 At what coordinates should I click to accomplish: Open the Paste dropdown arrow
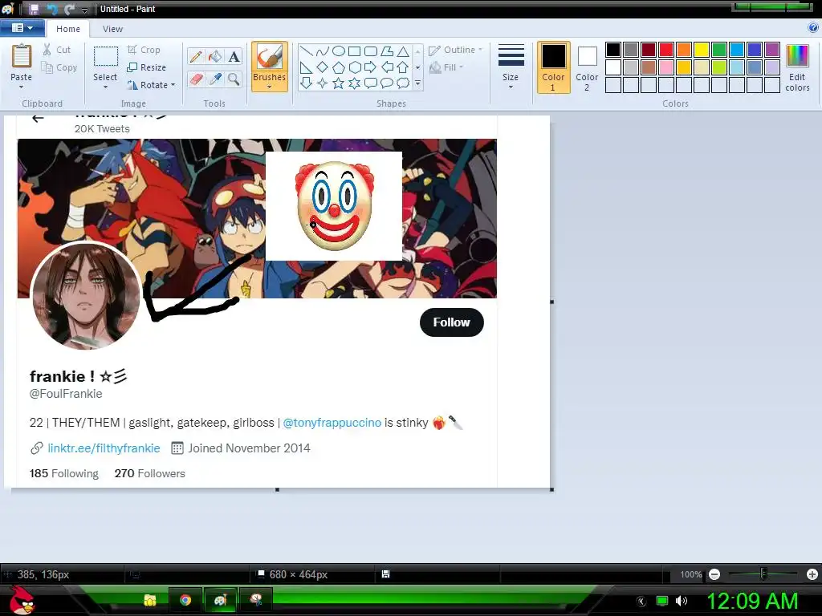coord(22,87)
